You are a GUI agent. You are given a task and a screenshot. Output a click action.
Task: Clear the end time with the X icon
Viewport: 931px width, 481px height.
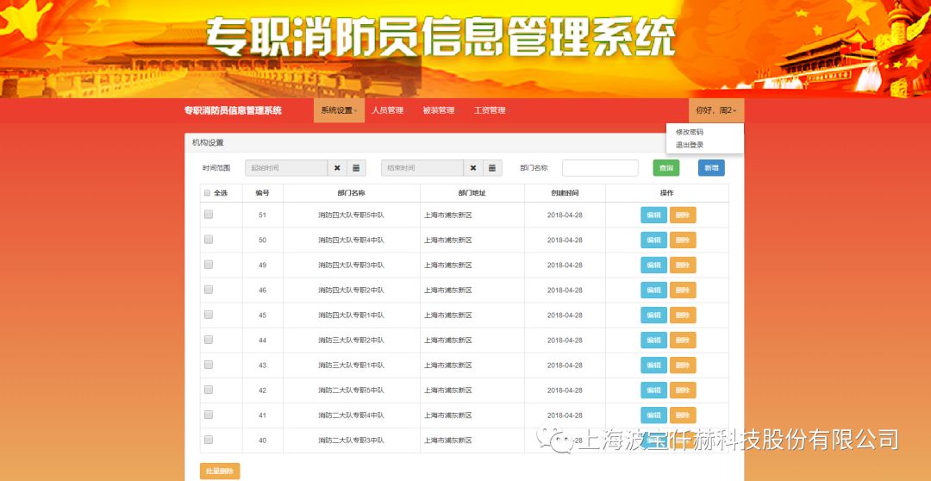[473, 168]
